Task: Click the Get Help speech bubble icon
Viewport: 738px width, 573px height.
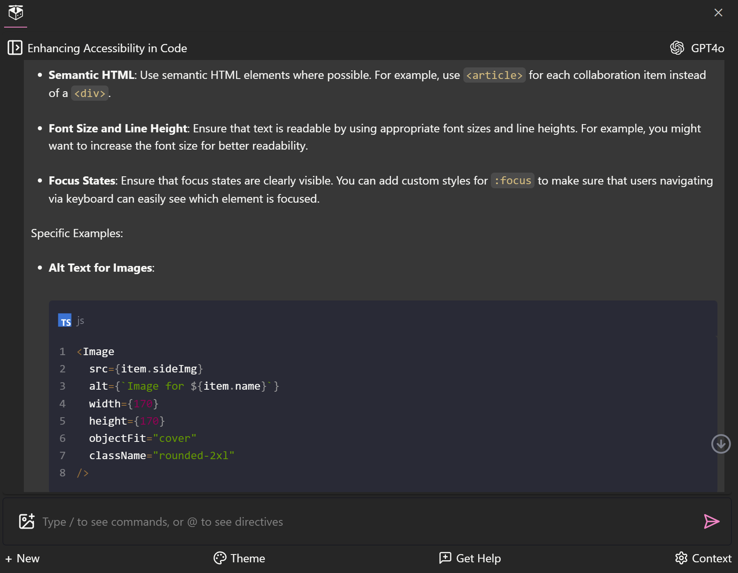Action: [x=444, y=558]
